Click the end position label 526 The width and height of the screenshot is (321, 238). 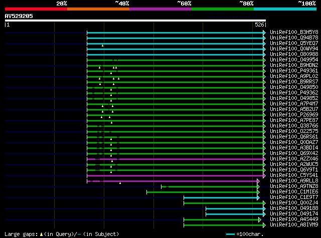coord(259,24)
